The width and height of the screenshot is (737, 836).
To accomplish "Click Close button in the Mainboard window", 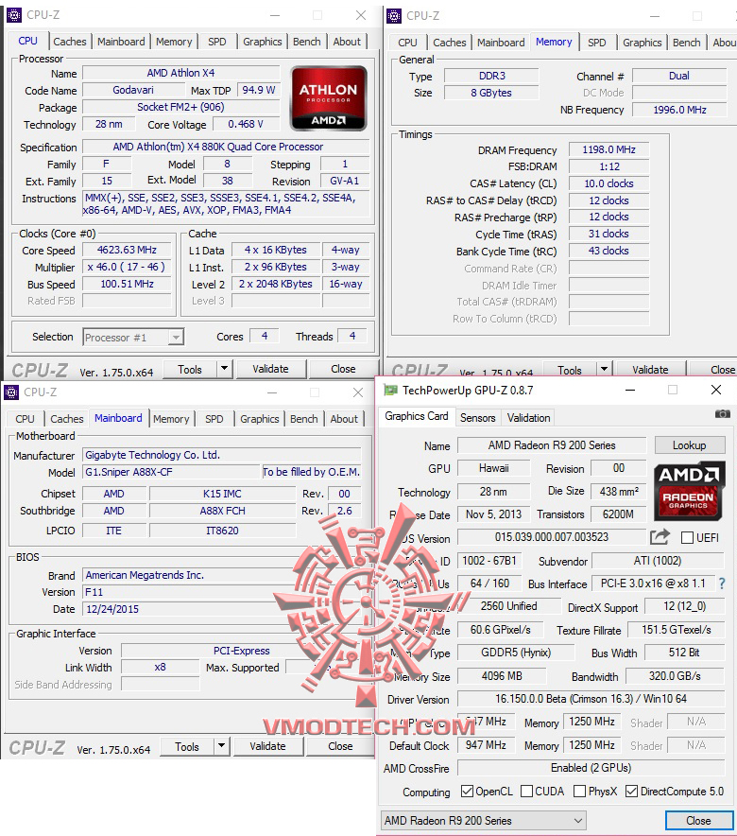I will click(340, 746).
